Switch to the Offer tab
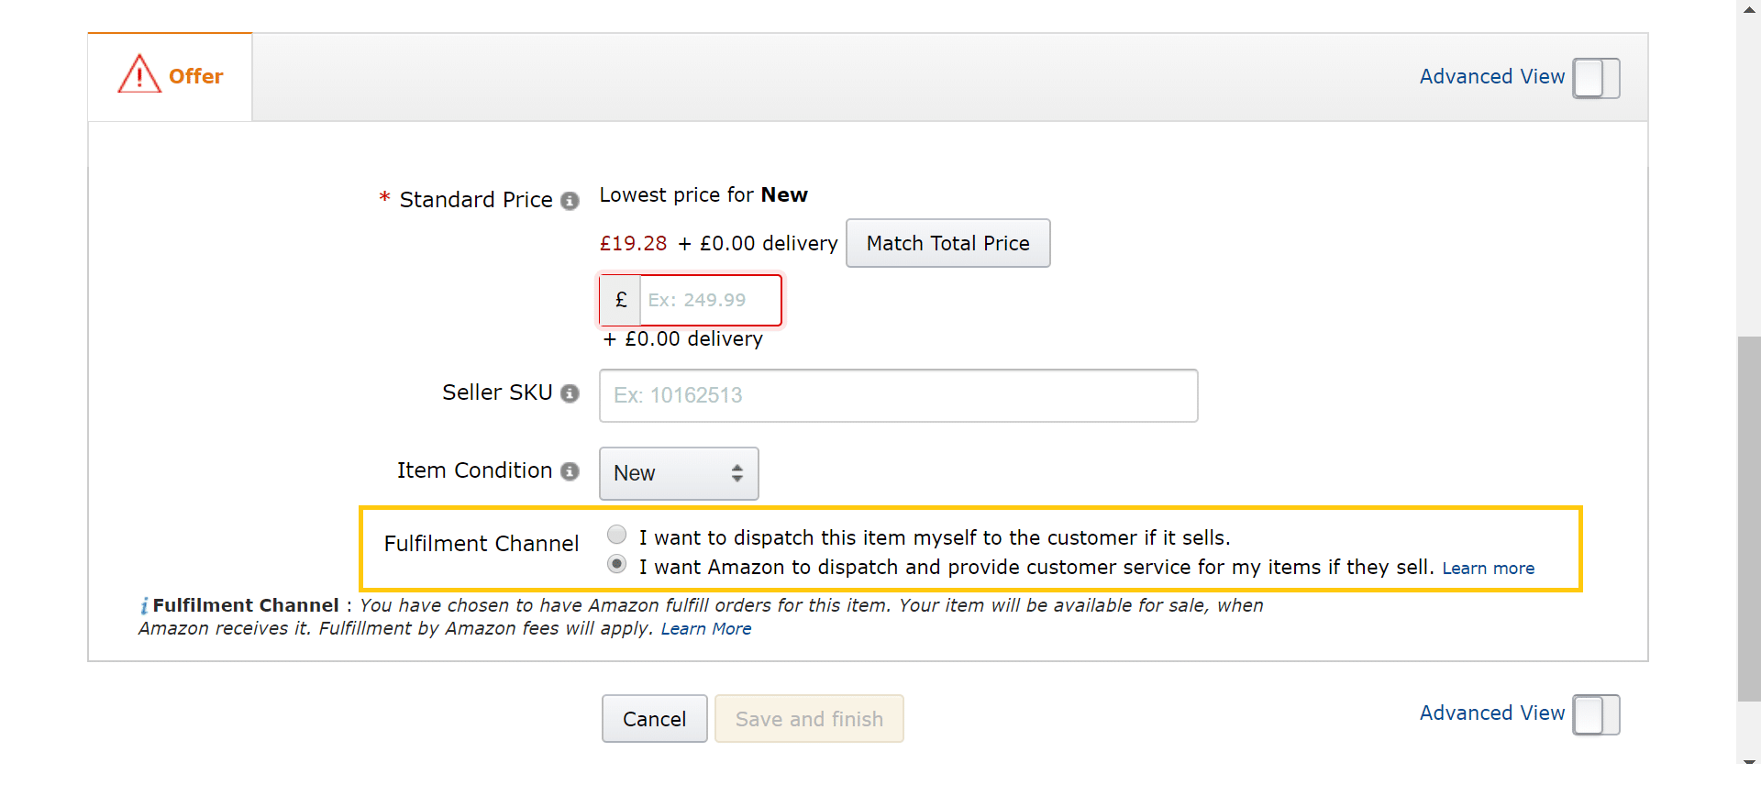This screenshot has width=1761, height=785. pos(171,76)
